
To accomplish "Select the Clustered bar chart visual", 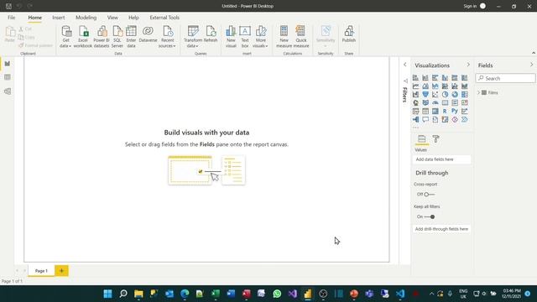I will click(x=435, y=78).
